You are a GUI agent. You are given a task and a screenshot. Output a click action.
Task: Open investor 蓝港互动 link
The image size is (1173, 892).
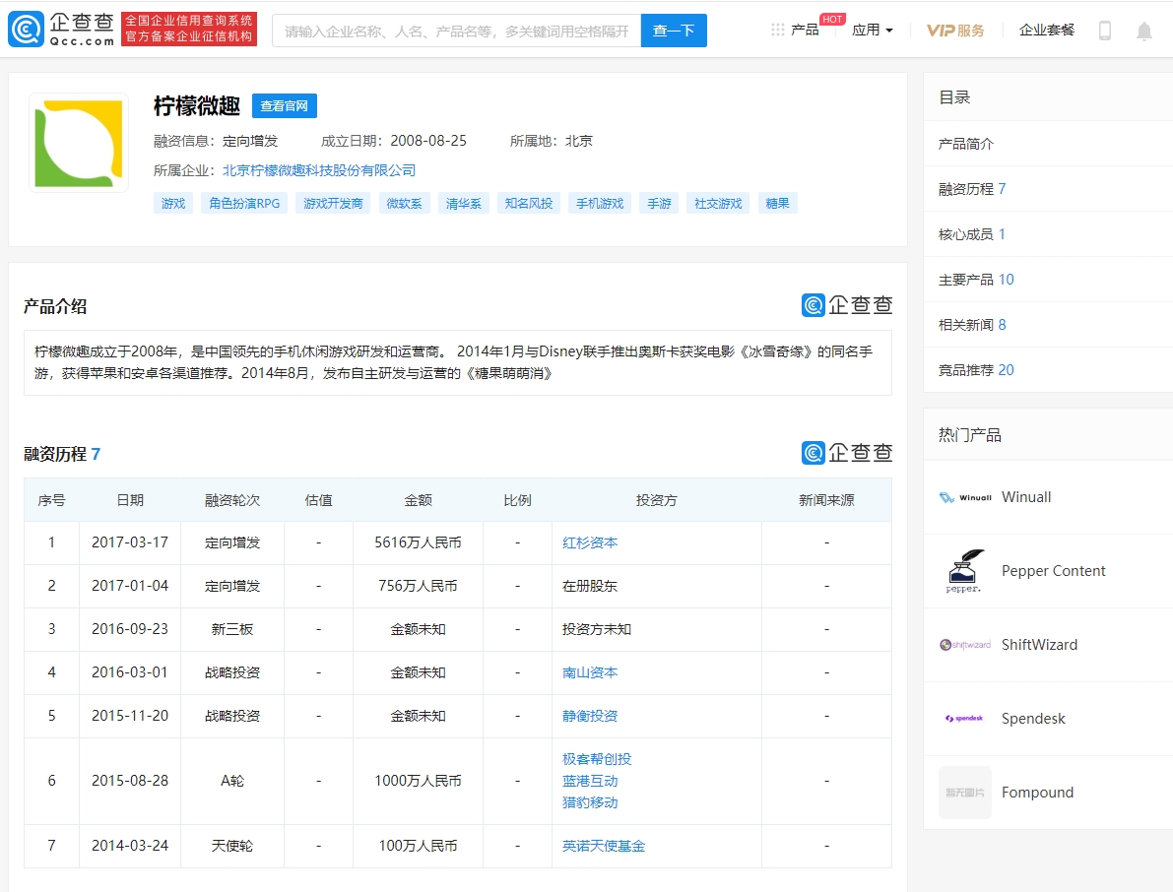[x=590, y=781]
